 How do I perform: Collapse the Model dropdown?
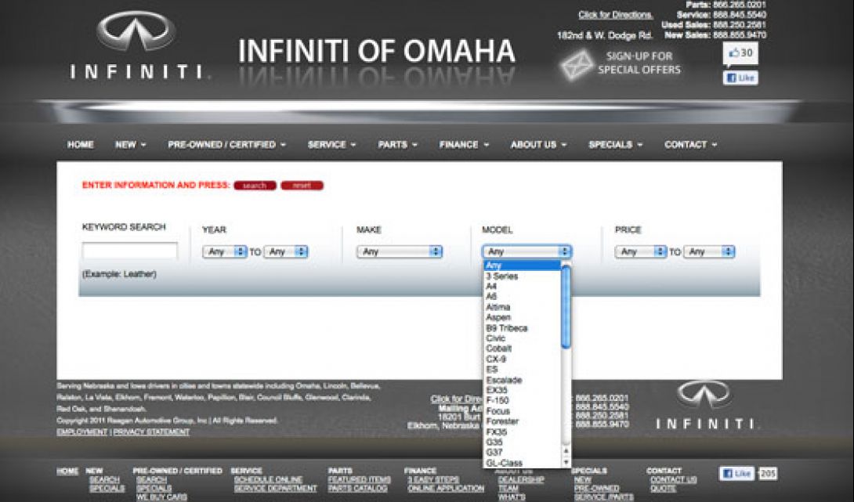tap(527, 251)
